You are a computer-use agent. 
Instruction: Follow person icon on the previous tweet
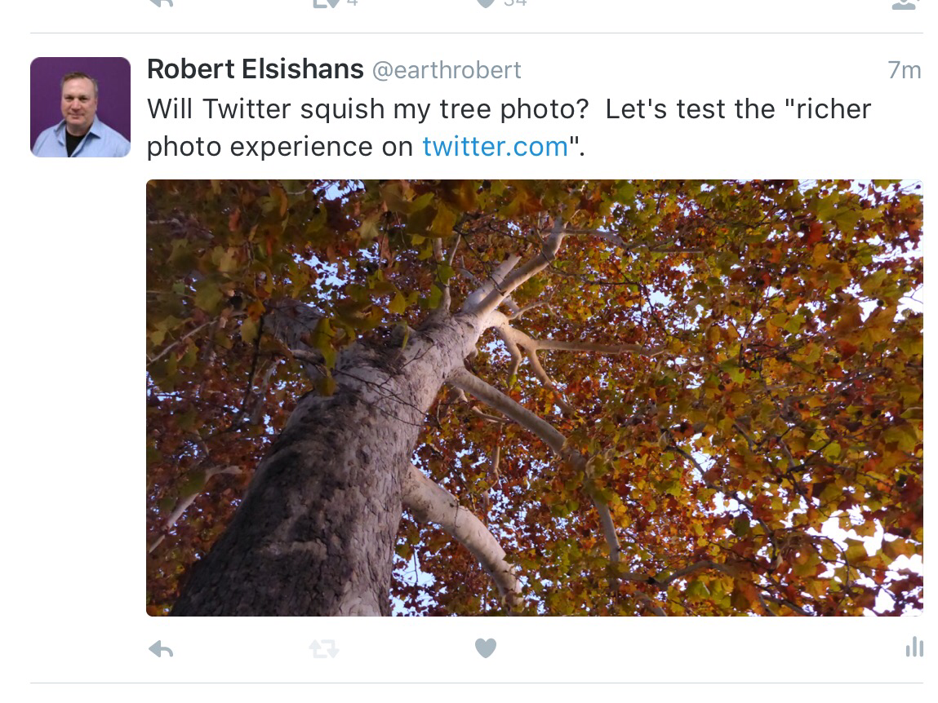pyautogui.click(x=905, y=4)
